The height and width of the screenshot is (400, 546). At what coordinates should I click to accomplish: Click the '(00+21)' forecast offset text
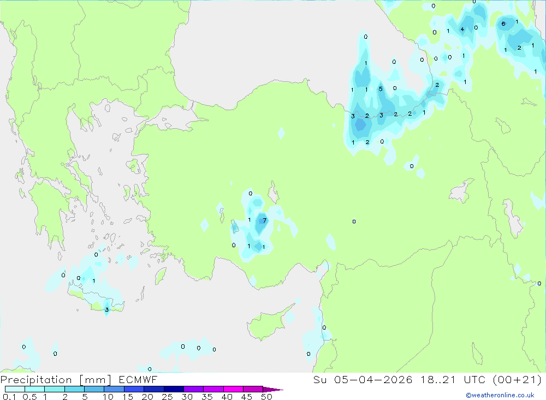(x=517, y=379)
